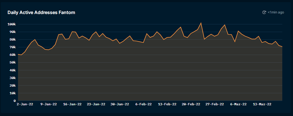
Task: Click the 9-Jan-22 date label
Action: pos(49,104)
